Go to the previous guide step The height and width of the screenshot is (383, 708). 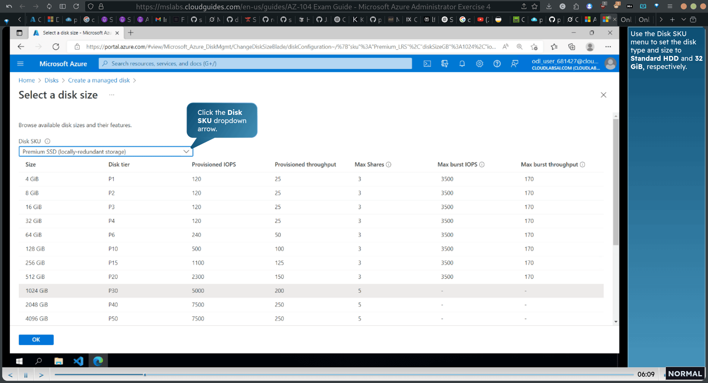coord(10,375)
